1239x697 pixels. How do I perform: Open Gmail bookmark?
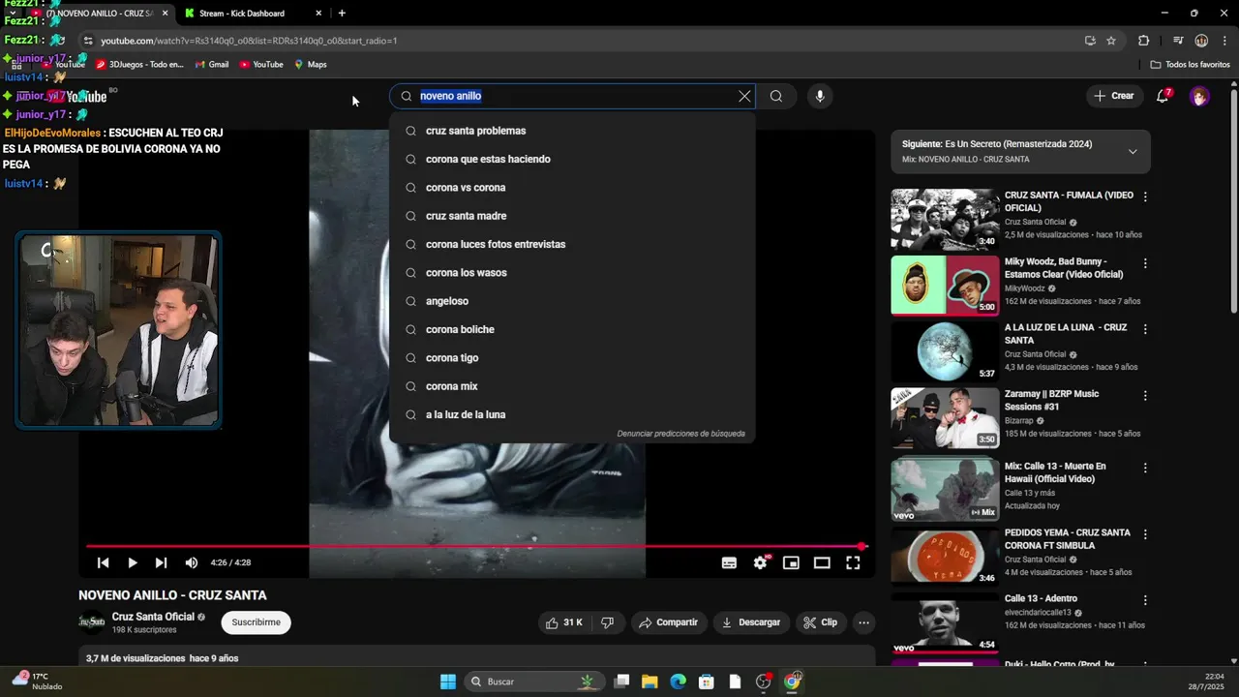[212, 65]
